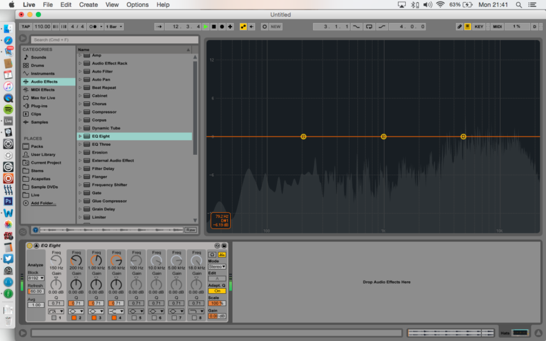Toggle EQ Eight device activator power icon

pyautogui.click(x=29, y=245)
